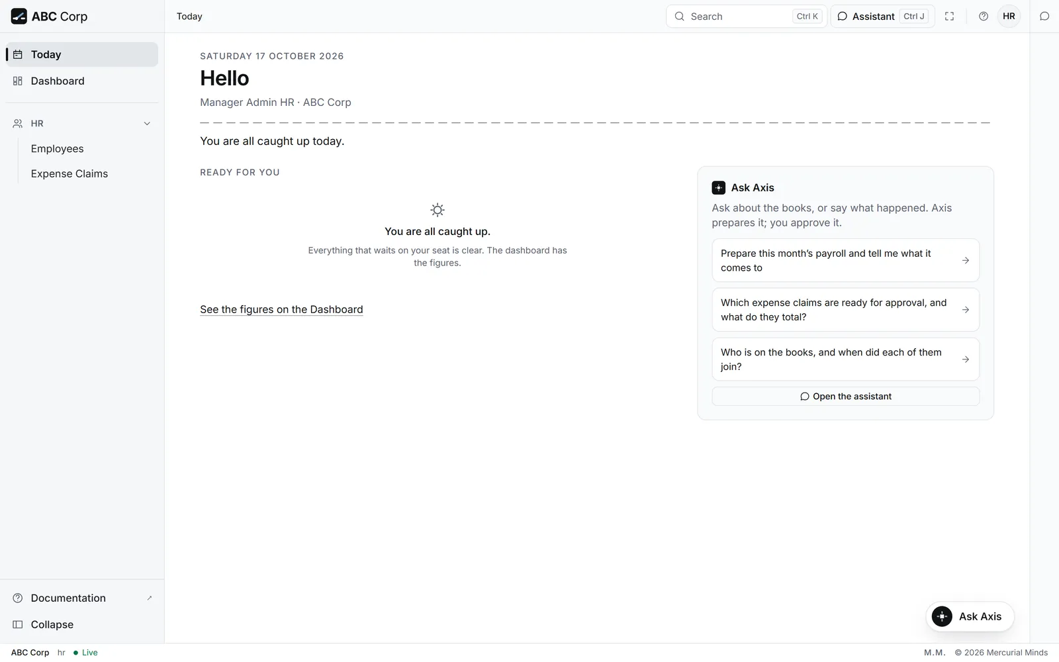Open the help question mark icon
Screen dimensions: 1059x662
coord(984,17)
